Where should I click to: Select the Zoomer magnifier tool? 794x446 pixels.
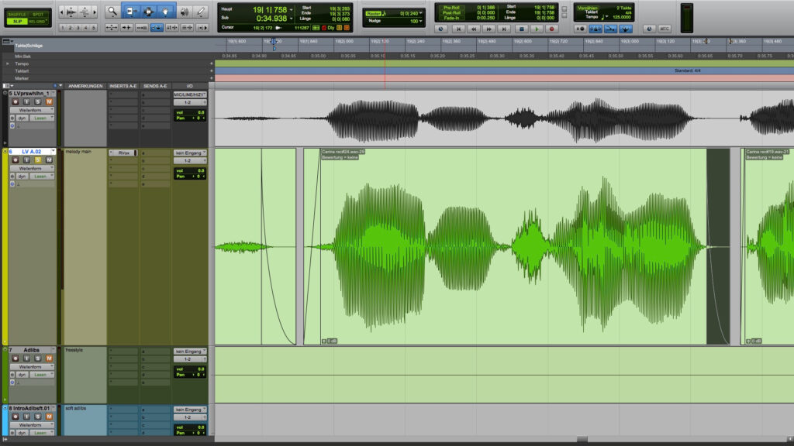click(x=112, y=11)
